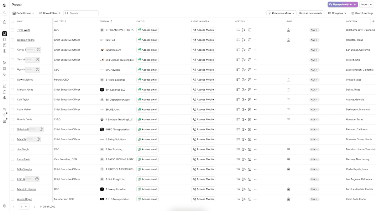Open the Deals dollar-sign icon in sidebar
The height and width of the screenshot is (211, 376).
tap(4, 98)
